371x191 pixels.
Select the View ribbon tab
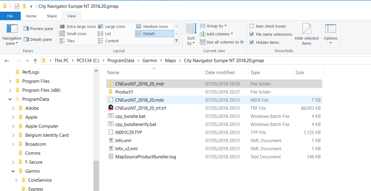tap(71, 16)
